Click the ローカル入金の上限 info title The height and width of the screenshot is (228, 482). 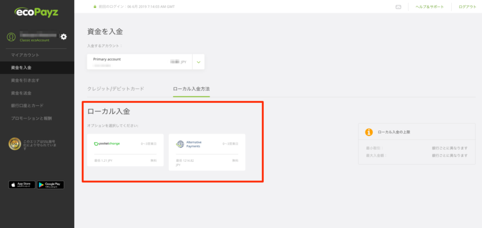[x=394, y=132]
